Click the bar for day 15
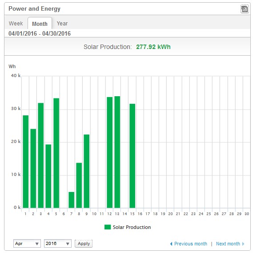Viewport: 253px width, 253px height. tap(133, 156)
